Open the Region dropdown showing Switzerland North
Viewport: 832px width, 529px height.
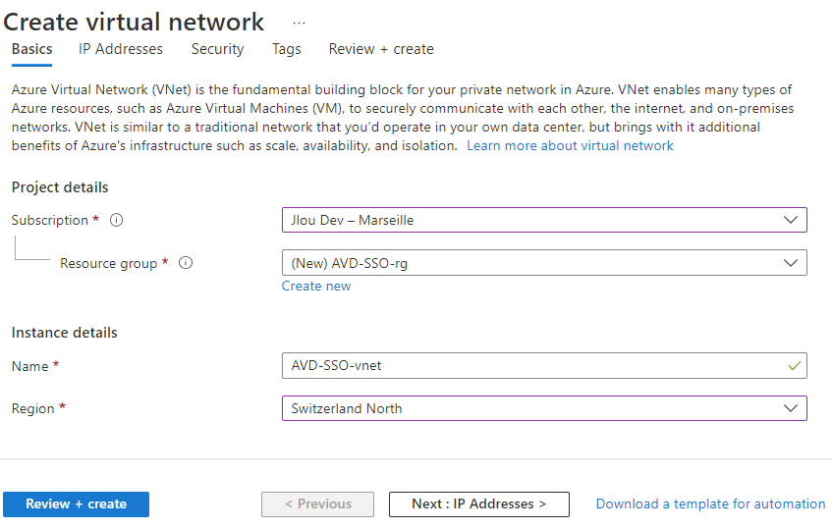pyautogui.click(x=544, y=408)
